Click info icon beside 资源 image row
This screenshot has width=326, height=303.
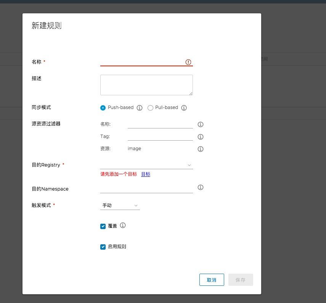pyautogui.click(x=201, y=149)
